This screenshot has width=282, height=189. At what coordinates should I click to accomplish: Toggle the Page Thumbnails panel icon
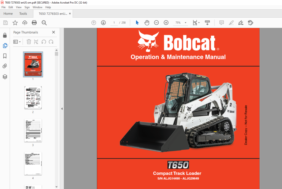click(5, 46)
